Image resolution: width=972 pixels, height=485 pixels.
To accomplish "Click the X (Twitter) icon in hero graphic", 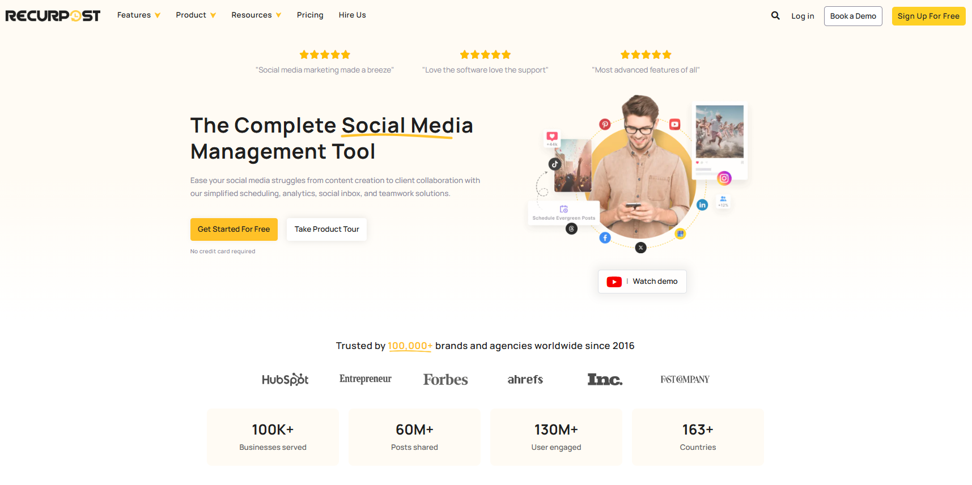I will [x=640, y=248].
